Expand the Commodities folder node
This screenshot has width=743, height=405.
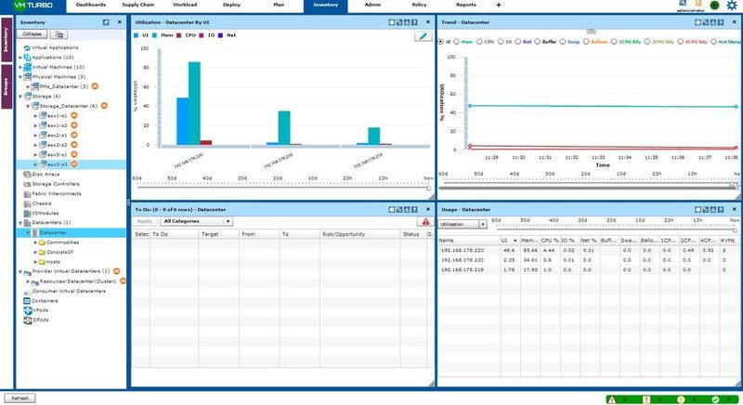coord(35,242)
